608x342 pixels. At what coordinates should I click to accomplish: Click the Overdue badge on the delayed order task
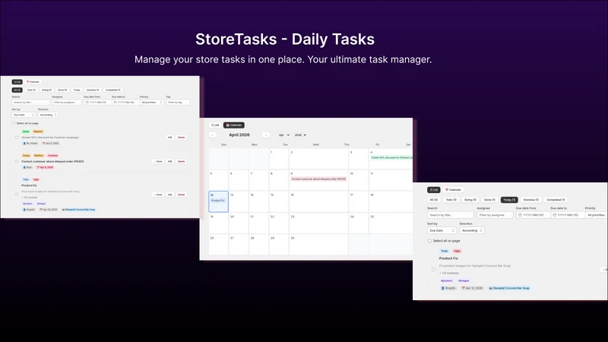(x=52, y=156)
